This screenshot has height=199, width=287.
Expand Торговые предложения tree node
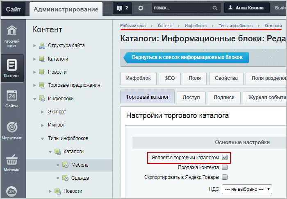[x=34, y=85]
